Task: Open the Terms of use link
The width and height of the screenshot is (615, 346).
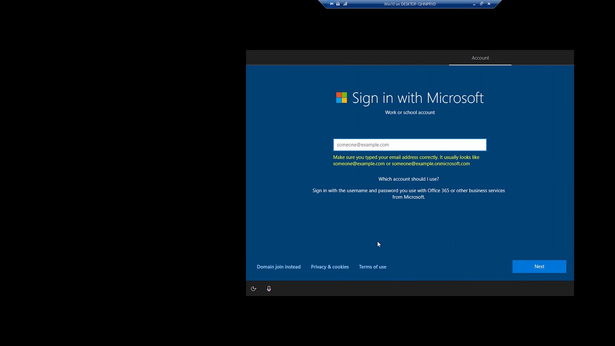Action: pyautogui.click(x=372, y=267)
